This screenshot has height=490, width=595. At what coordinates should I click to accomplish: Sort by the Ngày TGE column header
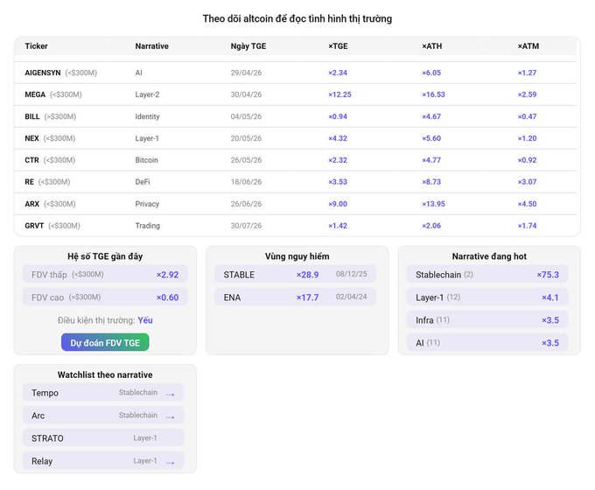(x=248, y=45)
